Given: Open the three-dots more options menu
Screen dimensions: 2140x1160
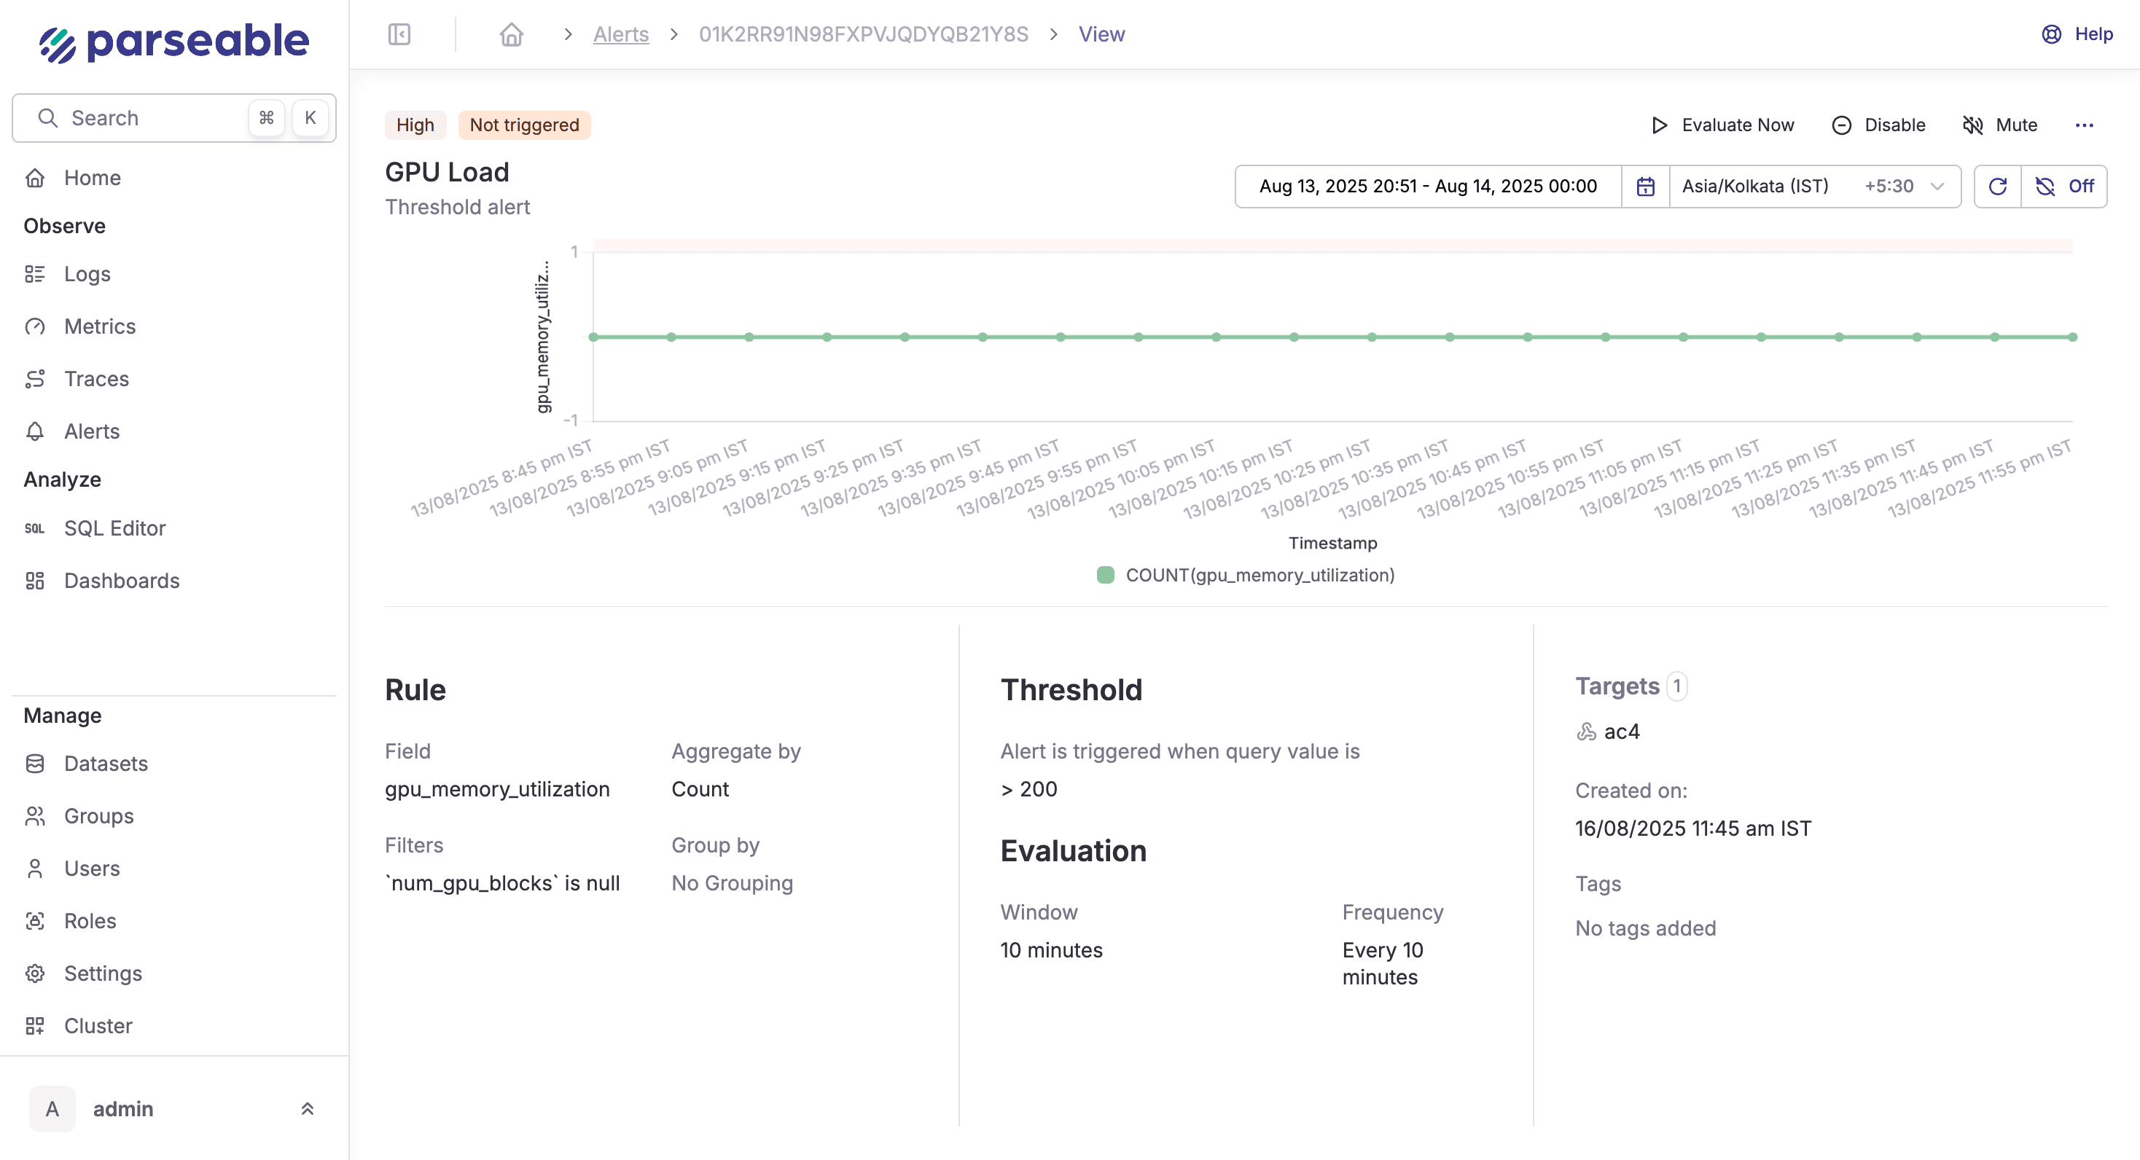Looking at the screenshot, I should [x=2083, y=125].
